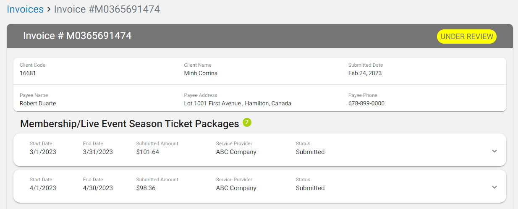Click ABC Company in the April package row

[236, 188]
